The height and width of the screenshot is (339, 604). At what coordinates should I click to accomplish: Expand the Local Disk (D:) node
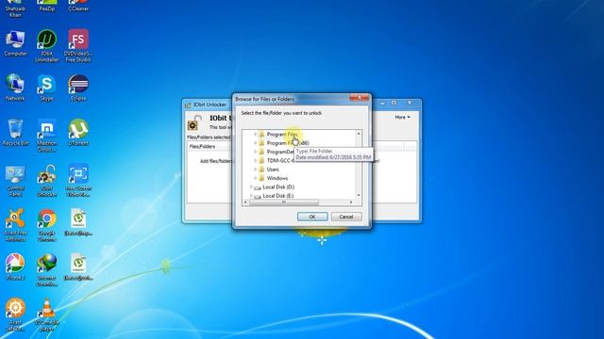tap(251, 186)
